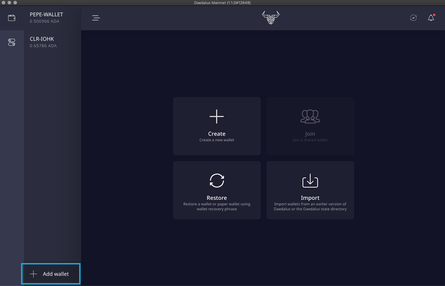The image size is (445, 286).
Task: Click the circular arrows Restore icon
Action: 217,181
